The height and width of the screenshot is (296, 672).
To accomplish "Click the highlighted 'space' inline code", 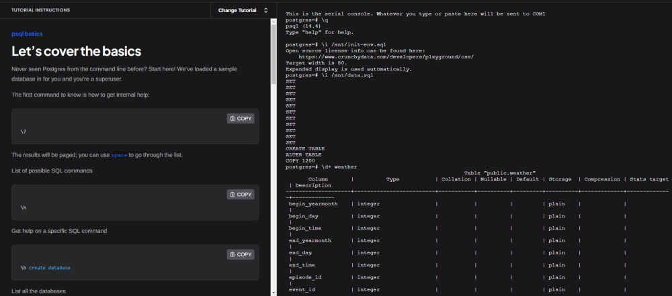I will tap(118, 155).
